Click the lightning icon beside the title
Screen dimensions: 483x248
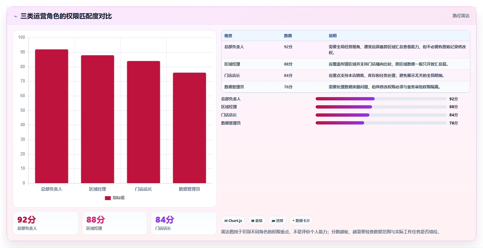15,16
